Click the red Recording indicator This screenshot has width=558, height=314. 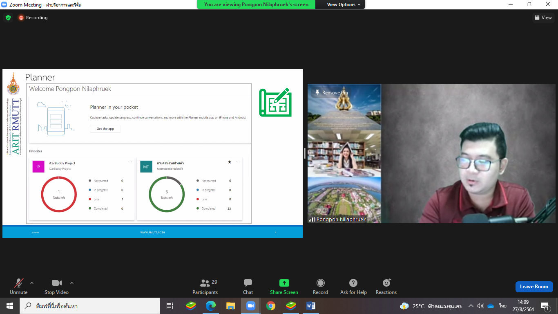(33, 18)
